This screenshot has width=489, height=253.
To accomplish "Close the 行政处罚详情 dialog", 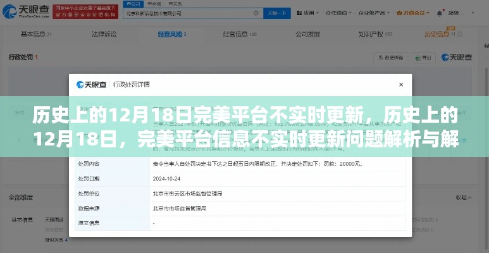I will 401,84.
